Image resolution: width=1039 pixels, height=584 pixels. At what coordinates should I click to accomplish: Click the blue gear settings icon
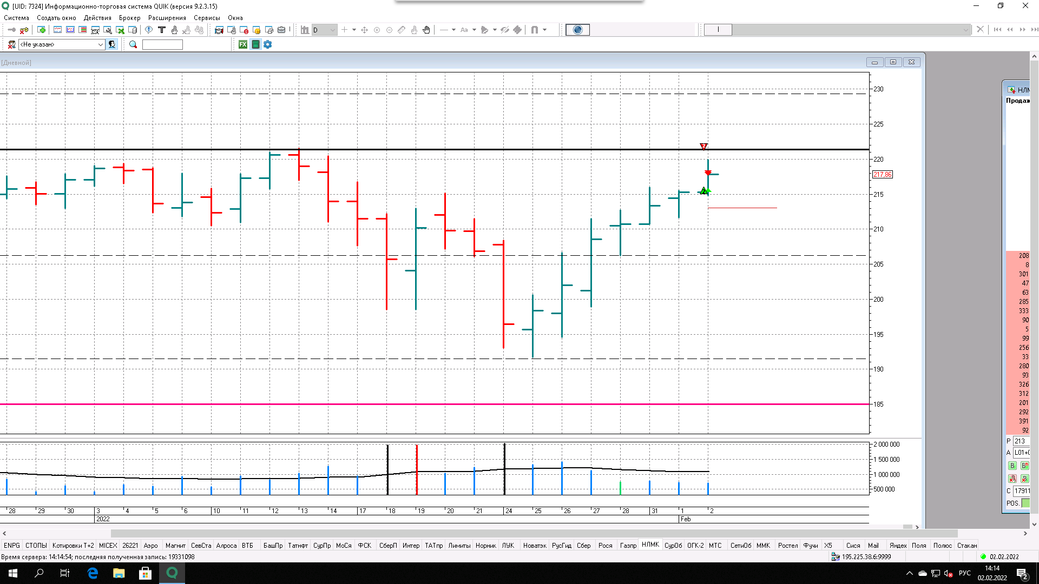click(x=268, y=44)
